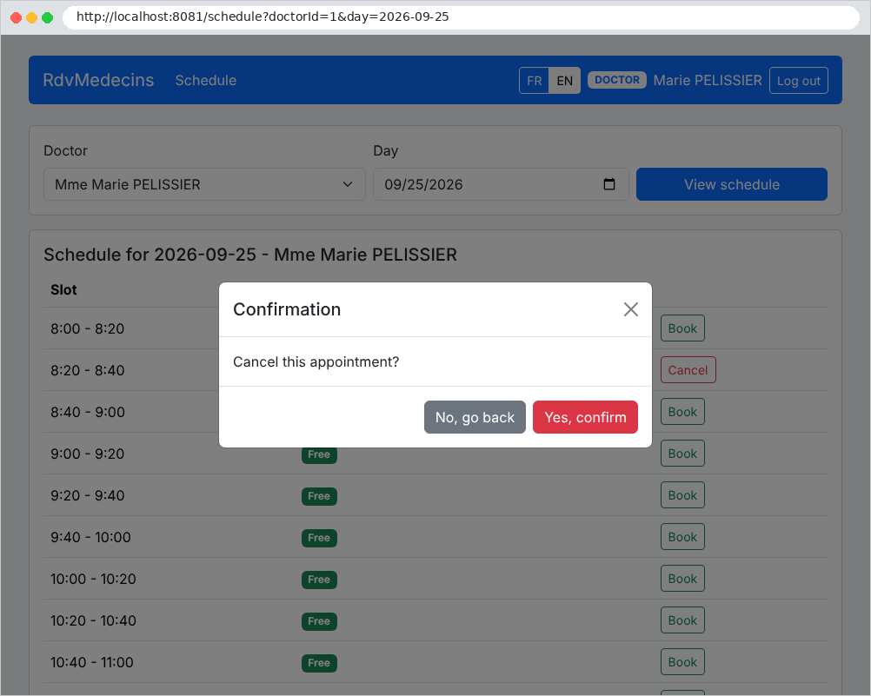This screenshot has width=871, height=696.
Task: Book the 9:40 - 10:00 slot
Action: (x=682, y=537)
